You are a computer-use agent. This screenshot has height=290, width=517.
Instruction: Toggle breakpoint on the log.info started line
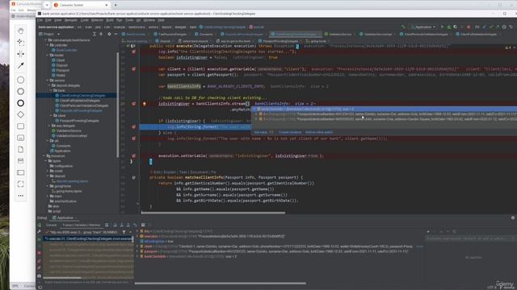pyautogui.click(x=133, y=52)
